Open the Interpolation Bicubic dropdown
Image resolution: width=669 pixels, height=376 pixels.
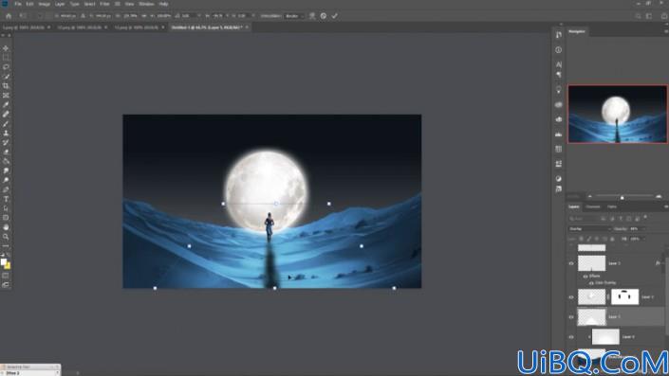294,16
